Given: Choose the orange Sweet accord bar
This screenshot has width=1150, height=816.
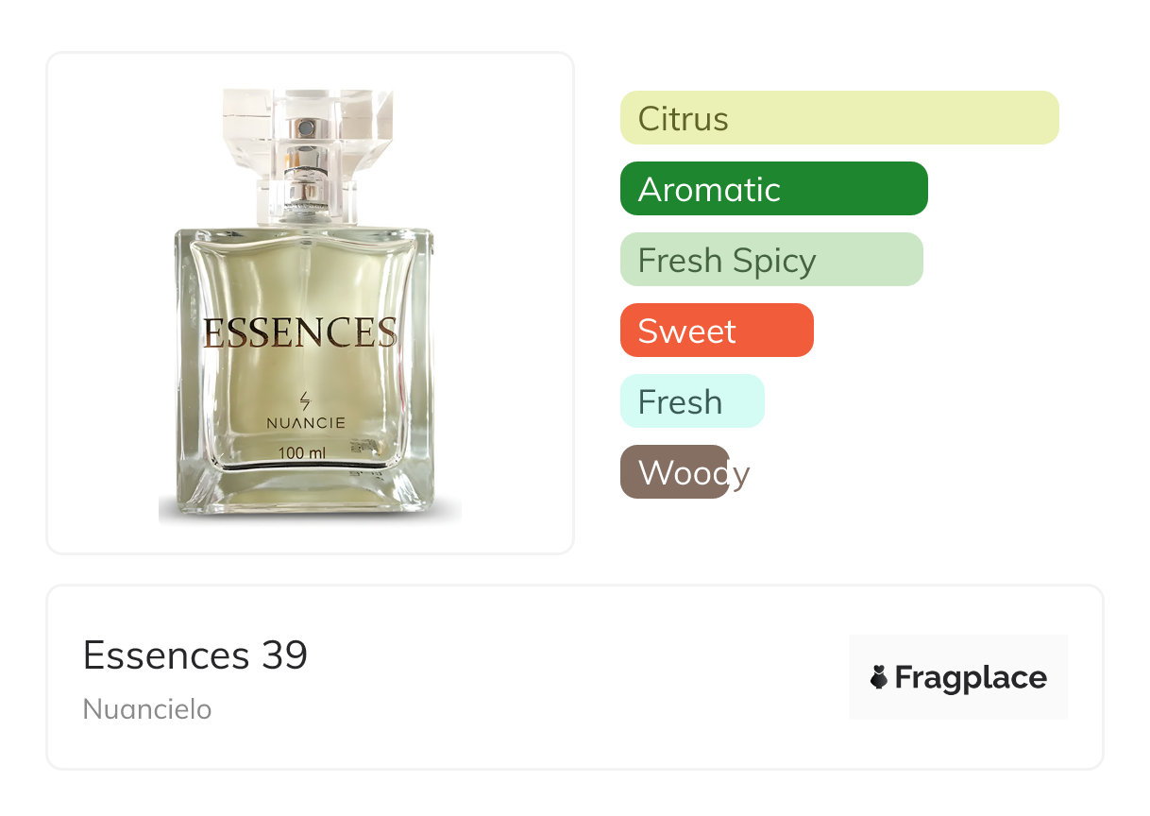Looking at the screenshot, I should 716,331.
